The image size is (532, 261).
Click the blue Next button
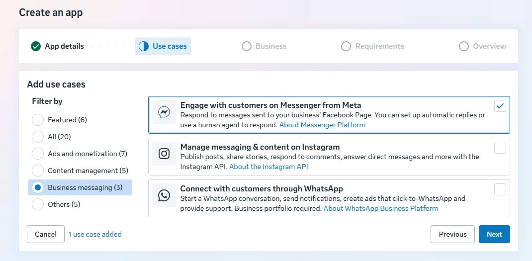[494, 234]
